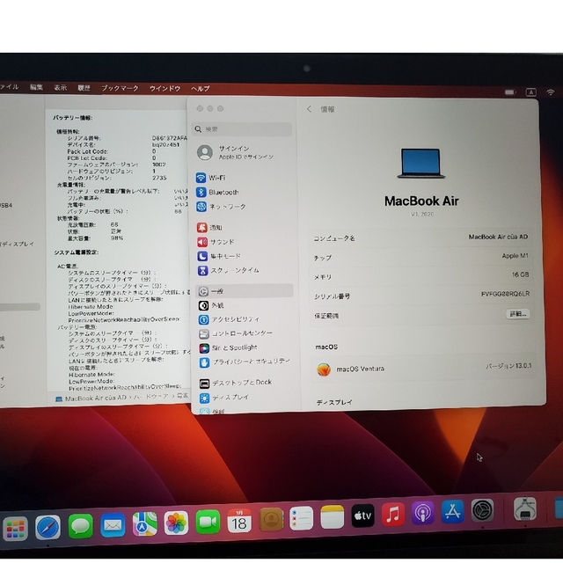
Task: Click the 充放電回数 65 cycle count row
Action: [92, 224]
